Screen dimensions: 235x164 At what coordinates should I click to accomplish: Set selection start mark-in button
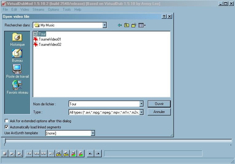click(x=90, y=154)
